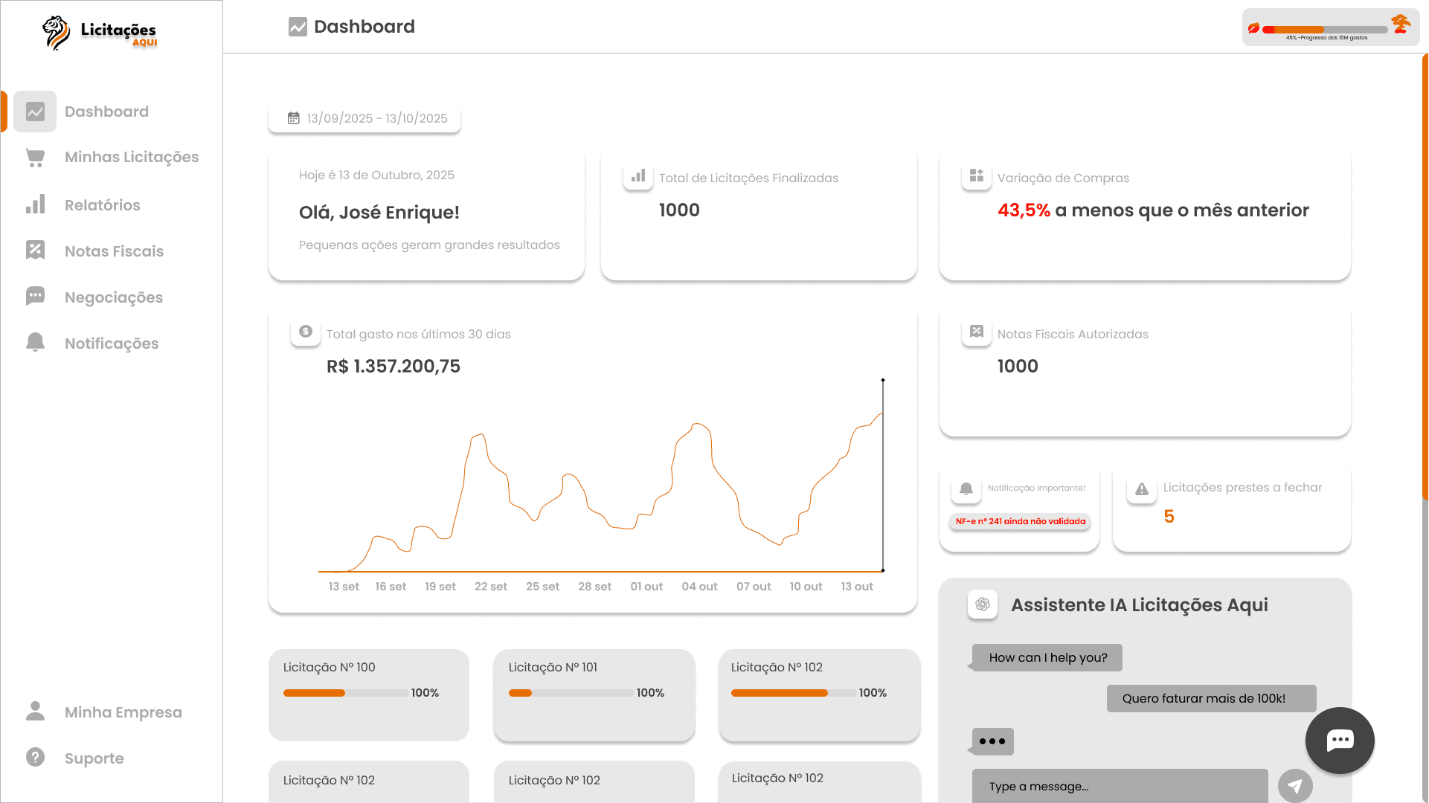Select the Minhas Licitações cart icon
The image size is (1429, 803).
pos(34,157)
